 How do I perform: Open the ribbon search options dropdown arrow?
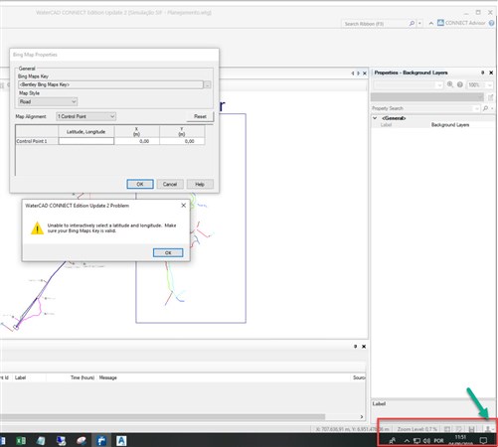point(419,24)
